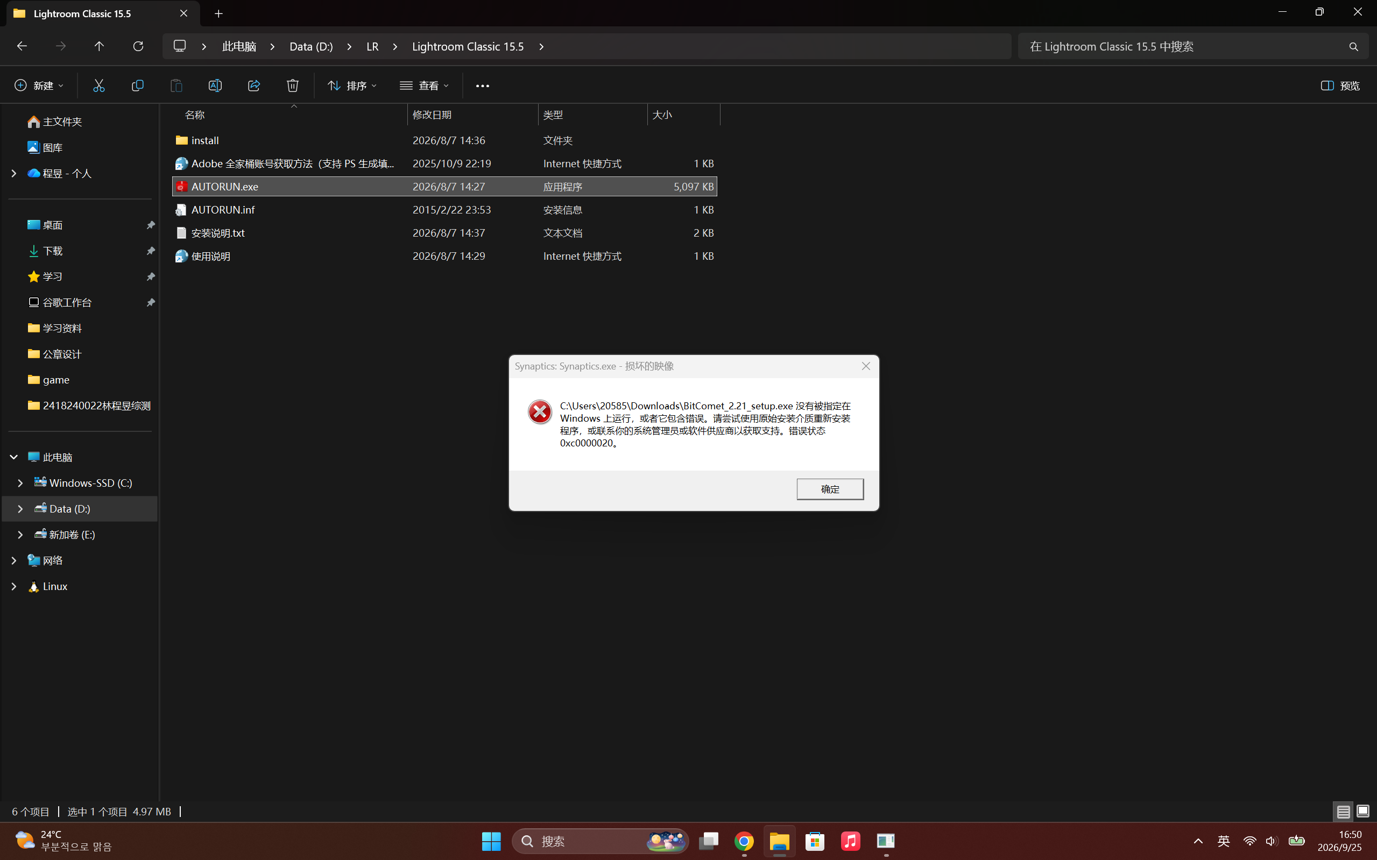
Task: Click LR in the breadcrumb path
Action: [373, 47]
